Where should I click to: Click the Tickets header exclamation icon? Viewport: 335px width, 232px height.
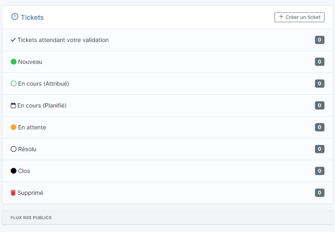(x=15, y=17)
